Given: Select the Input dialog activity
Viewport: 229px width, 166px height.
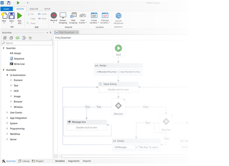Looking at the screenshot, I should click(118, 87).
